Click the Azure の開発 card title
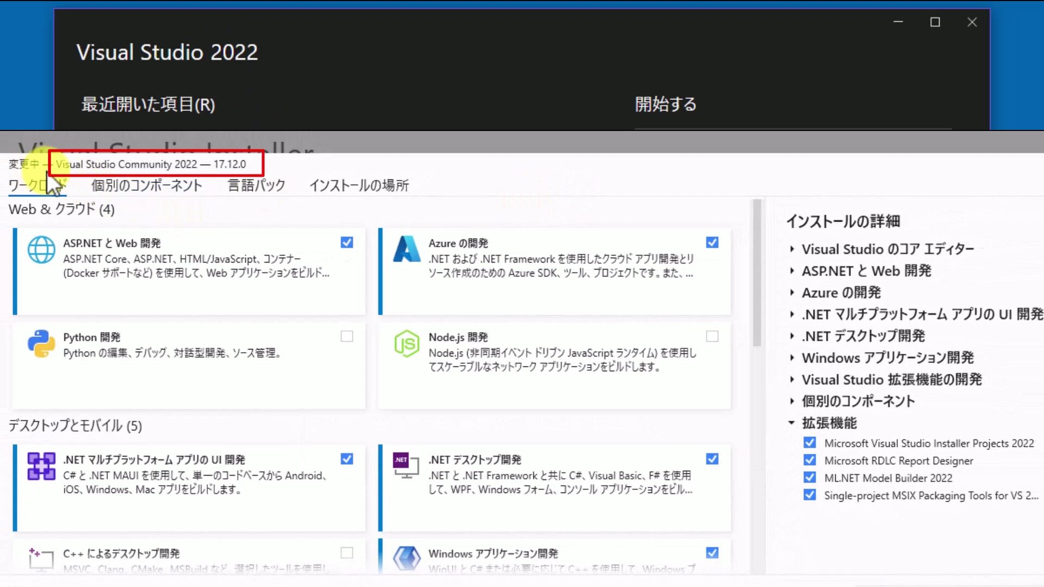Image resolution: width=1044 pixels, height=587 pixels. pos(458,243)
